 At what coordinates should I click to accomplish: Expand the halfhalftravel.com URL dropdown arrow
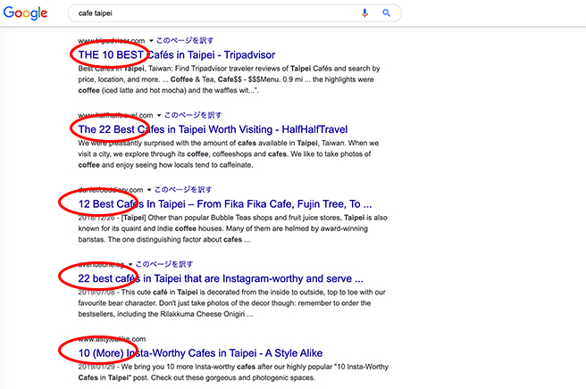pyautogui.click(x=159, y=115)
